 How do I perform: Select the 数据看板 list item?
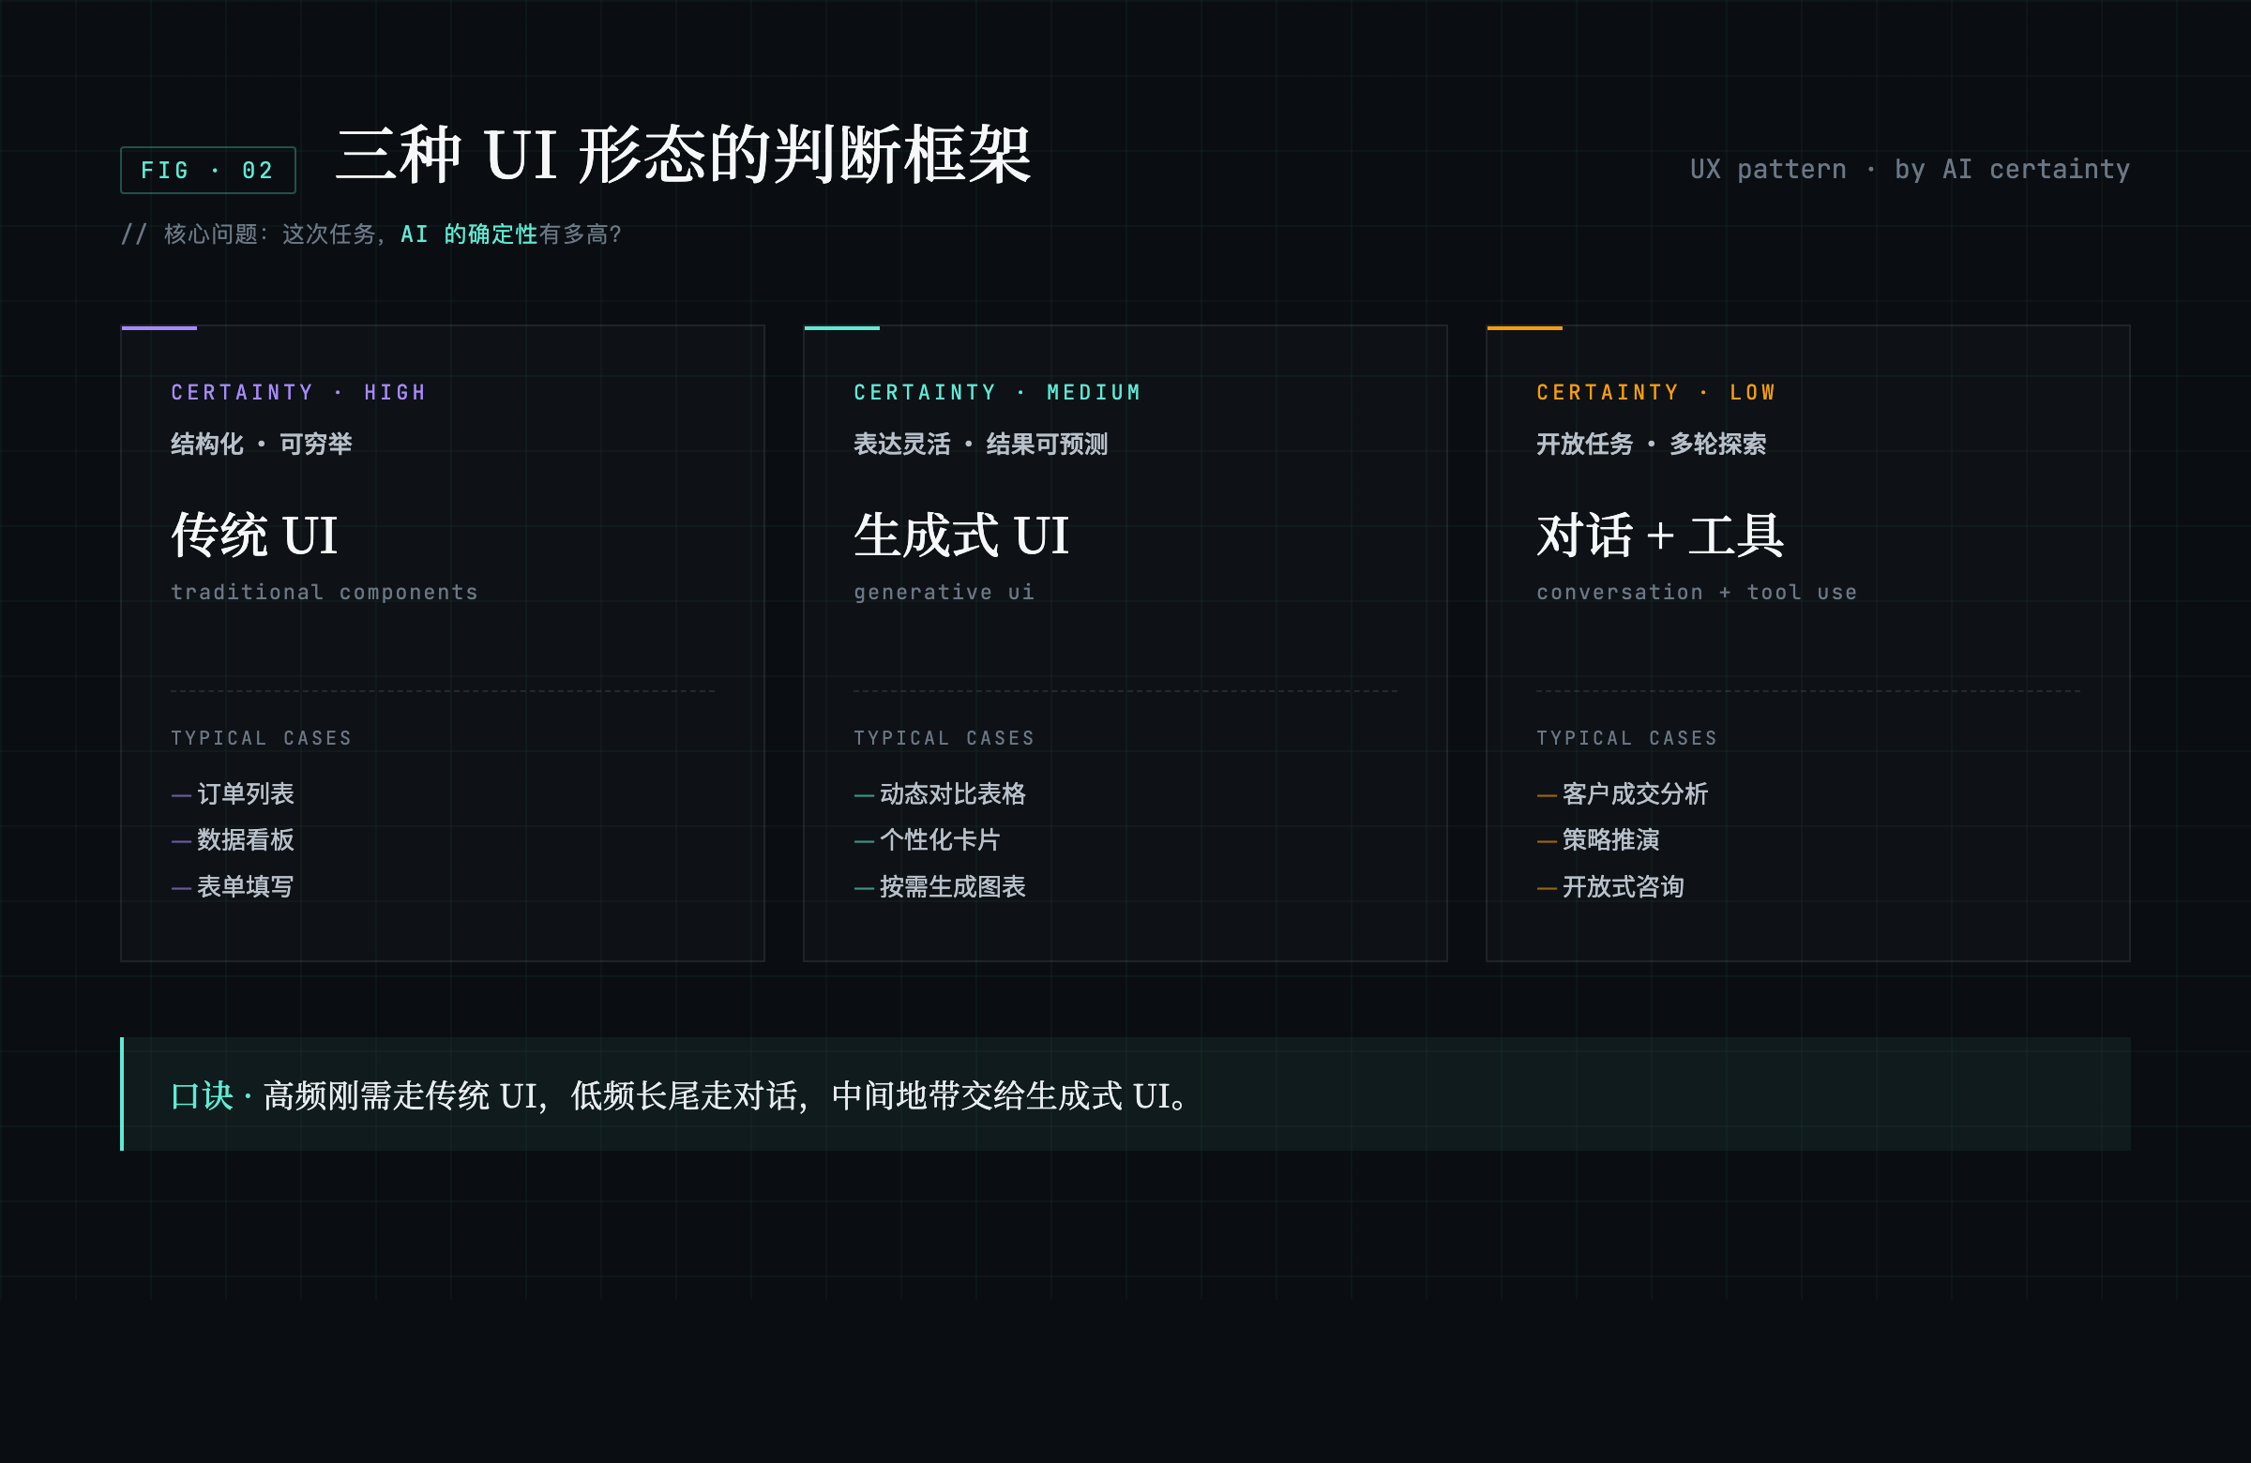[x=245, y=839]
